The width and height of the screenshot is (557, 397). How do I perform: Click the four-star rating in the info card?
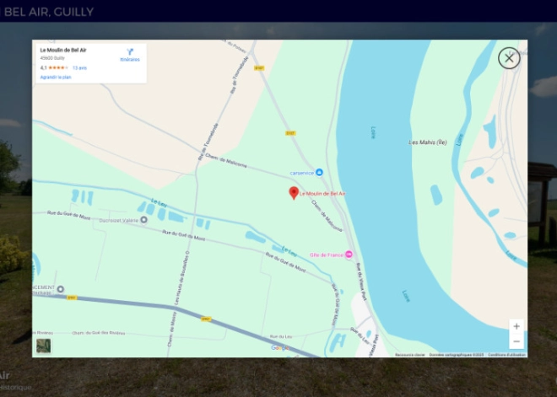pos(58,67)
